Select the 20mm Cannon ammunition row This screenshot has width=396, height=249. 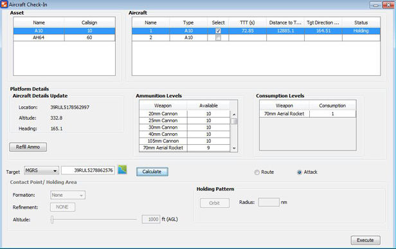click(x=184, y=114)
